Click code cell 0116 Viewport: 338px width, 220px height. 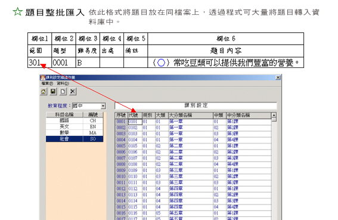click(135, 213)
